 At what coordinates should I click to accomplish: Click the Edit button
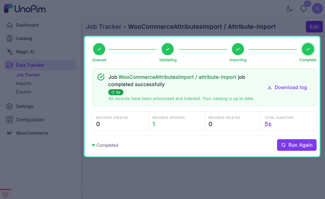pyautogui.click(x=314, y=27)
